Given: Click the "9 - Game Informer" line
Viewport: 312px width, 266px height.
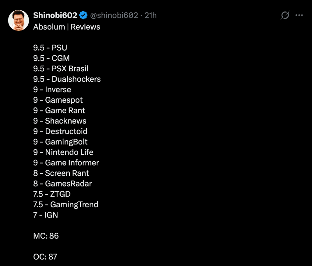Looking at the screenshot, I should pos(66,163).
